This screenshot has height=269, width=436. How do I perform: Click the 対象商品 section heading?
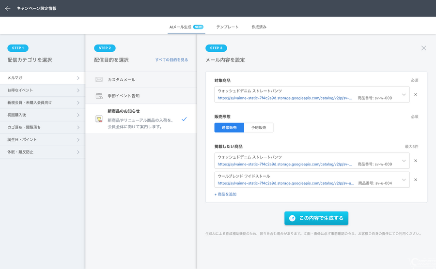222,80
